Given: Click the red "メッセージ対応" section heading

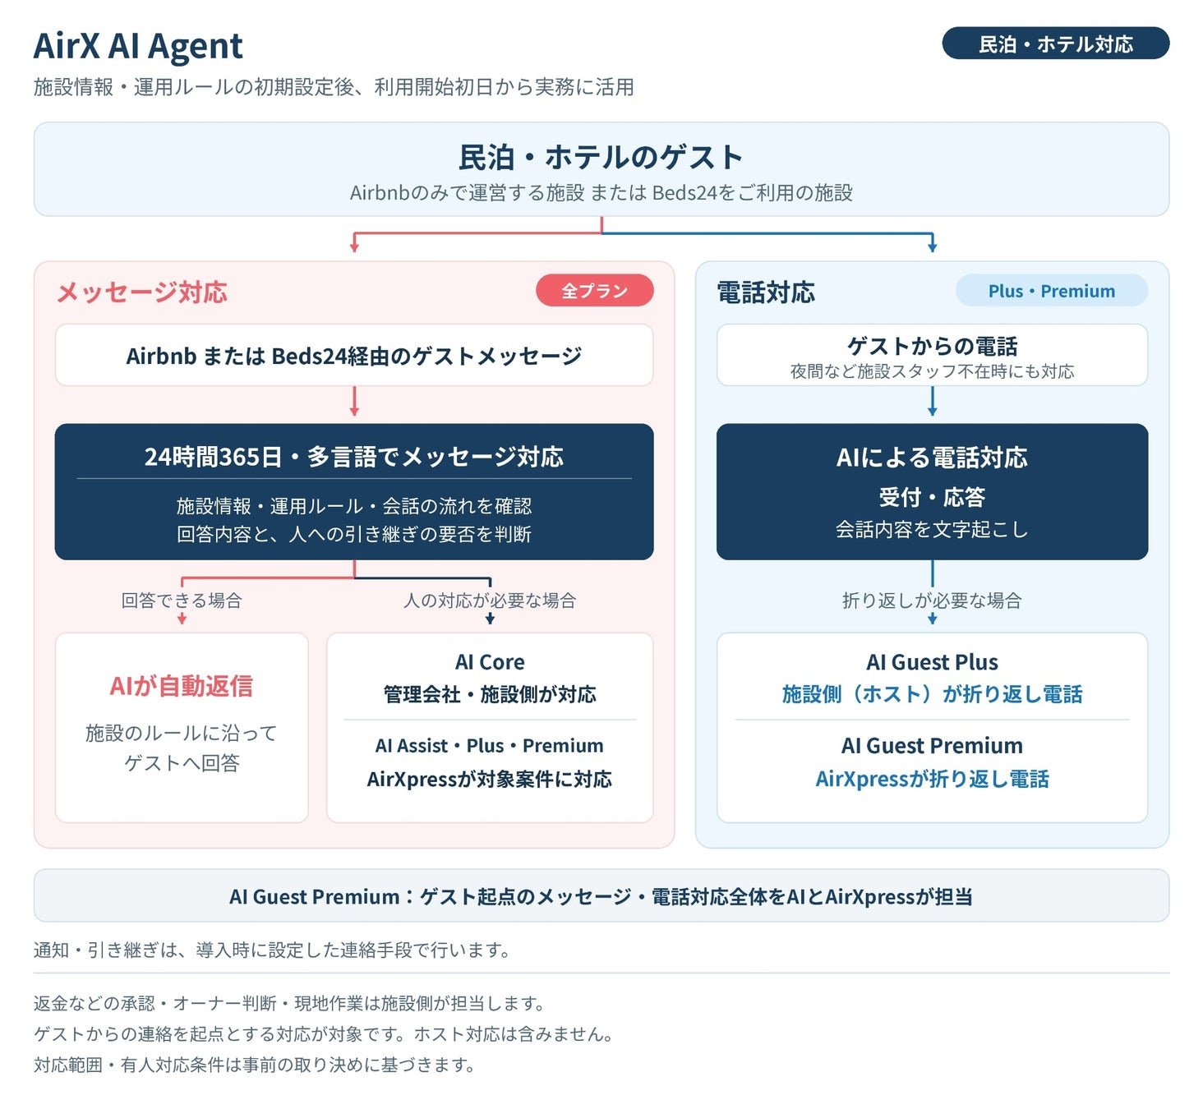Looking at the screenshot, I should [x=142, y=292].
